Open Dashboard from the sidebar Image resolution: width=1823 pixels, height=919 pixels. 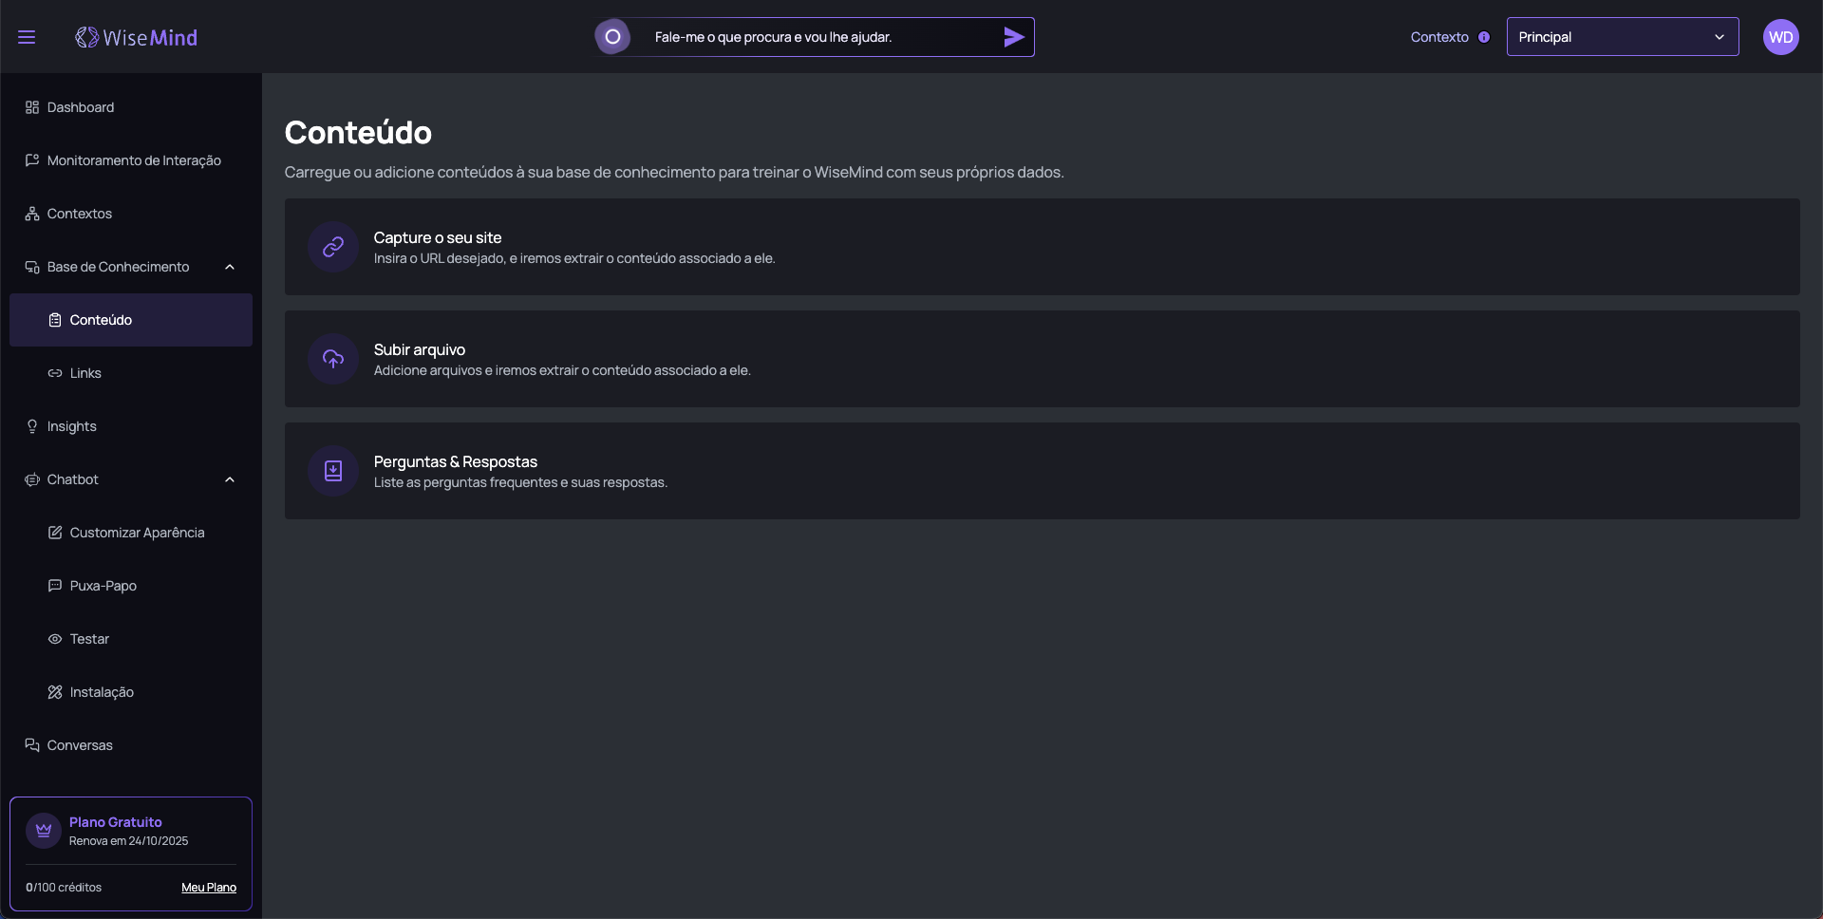pyautogui.click(x=81, y=107)
